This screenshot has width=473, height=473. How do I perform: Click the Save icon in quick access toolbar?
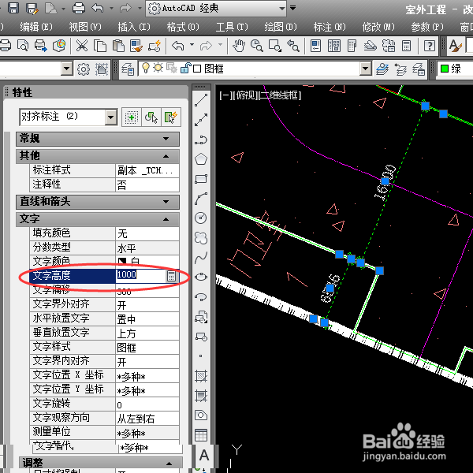pos(13,8)
